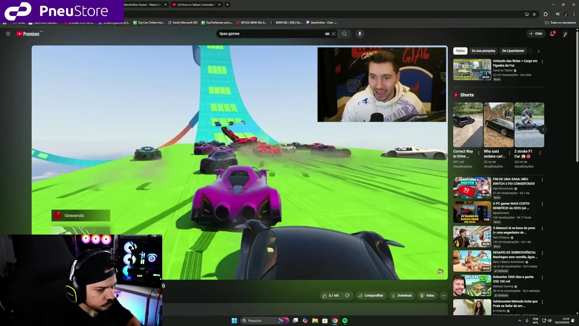Select the 'De LipaoGamer' chip
This screenshot has width=579, height=326.
(513, 51)
